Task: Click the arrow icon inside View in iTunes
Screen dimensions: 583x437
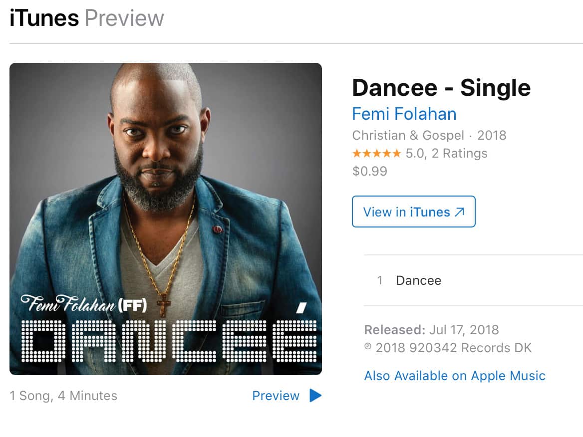Action: (460, 212)
